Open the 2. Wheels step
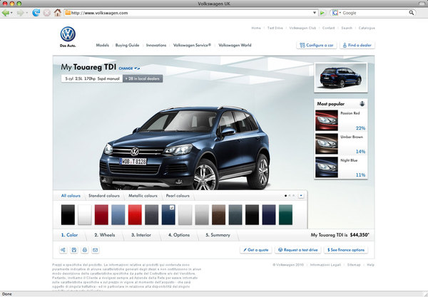 106,234
